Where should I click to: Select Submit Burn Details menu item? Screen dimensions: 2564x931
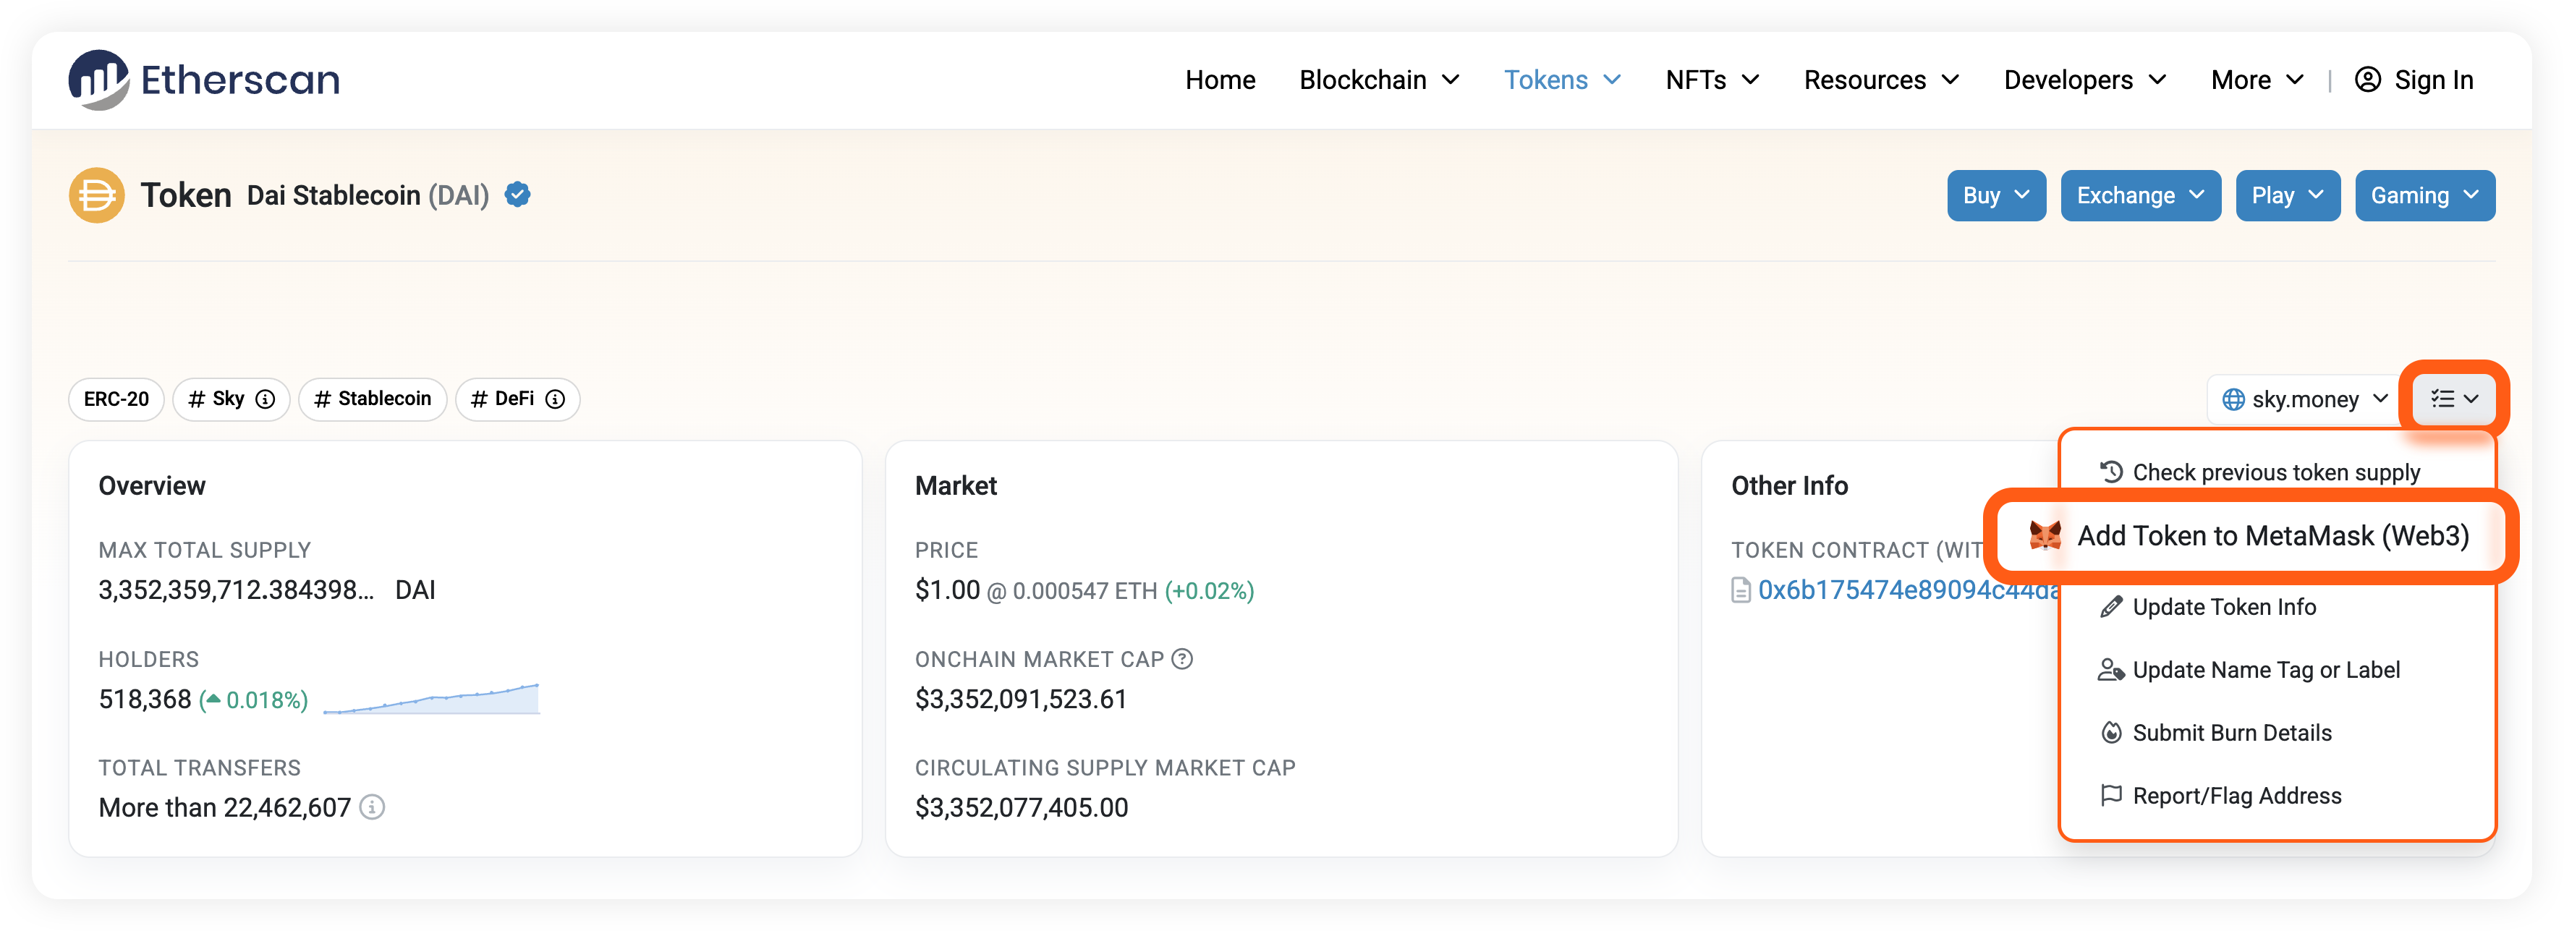(x=2231, y=733)
